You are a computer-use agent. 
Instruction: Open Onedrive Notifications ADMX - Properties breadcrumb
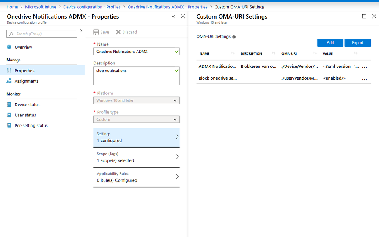click(x=168, y=7)
